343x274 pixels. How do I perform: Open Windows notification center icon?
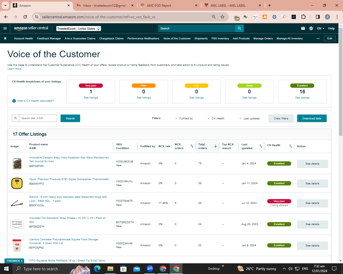[x=334, y=269]
